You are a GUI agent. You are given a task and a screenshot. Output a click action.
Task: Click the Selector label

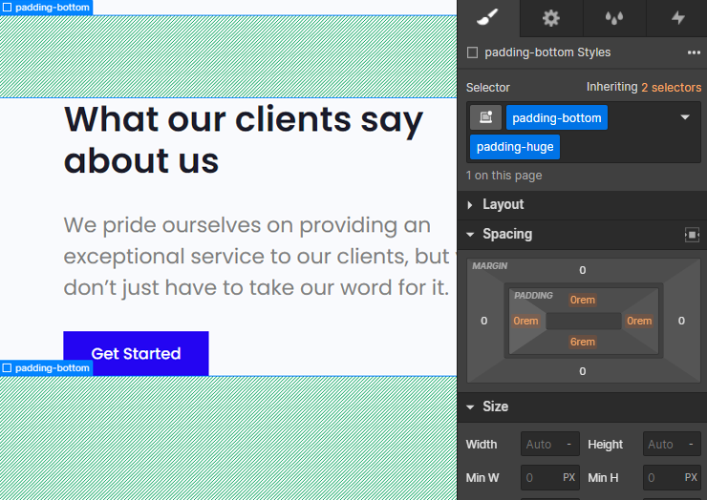pos(487,88)
